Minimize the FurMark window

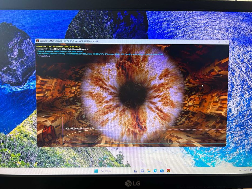click(212, 42)
